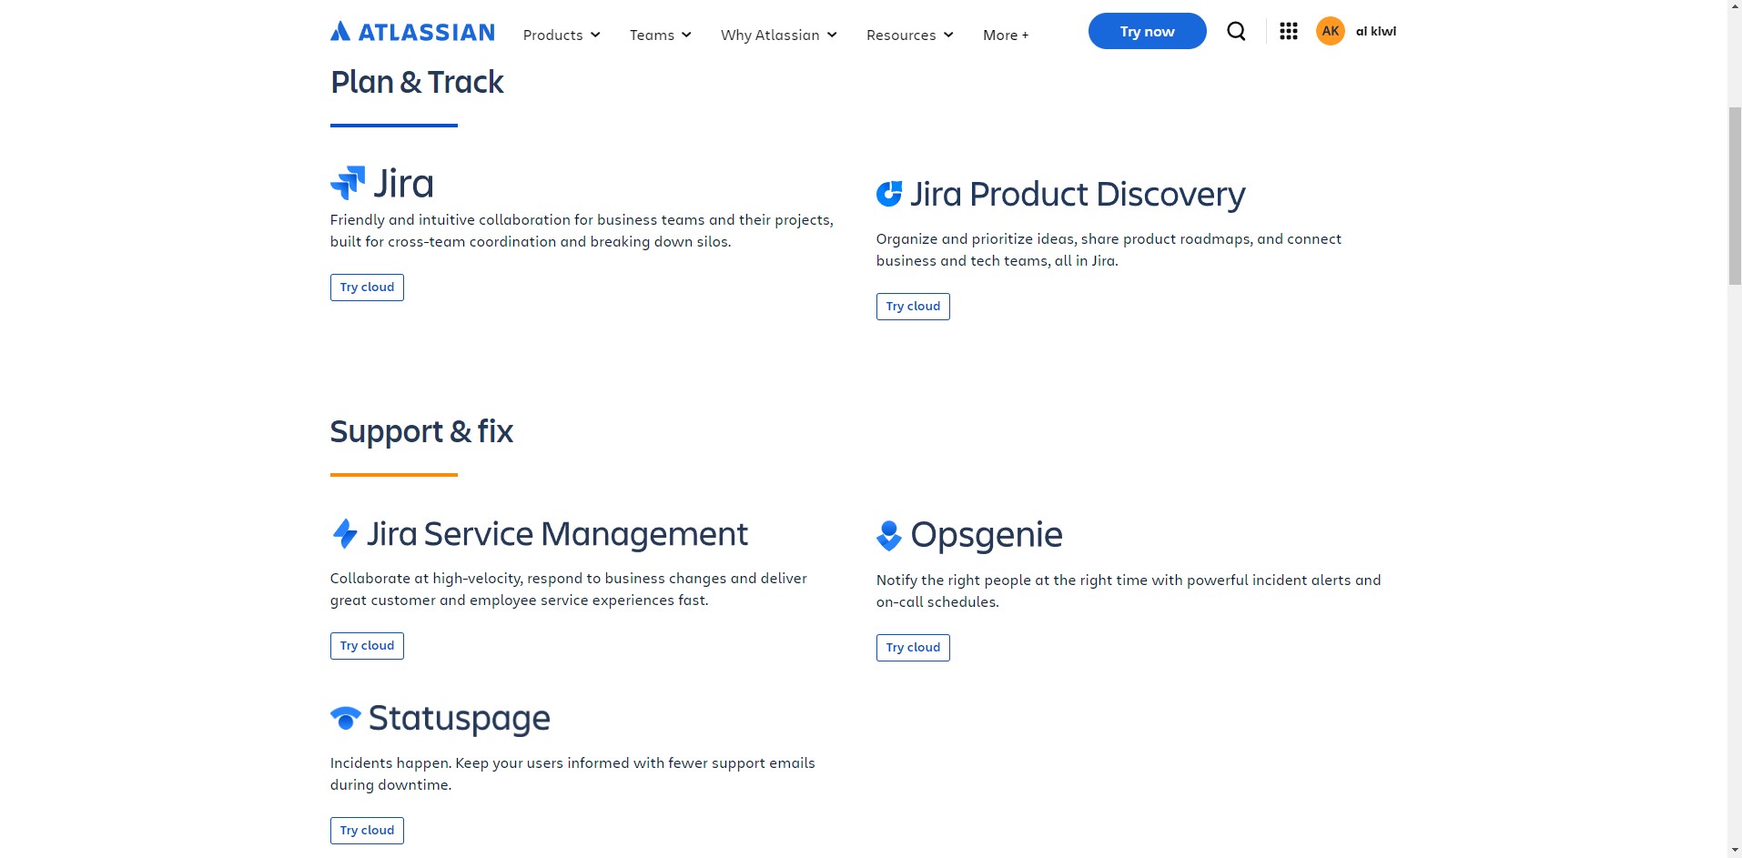Click Try cloud under Statuspage
1742x858 pixels.
point(367,831)
